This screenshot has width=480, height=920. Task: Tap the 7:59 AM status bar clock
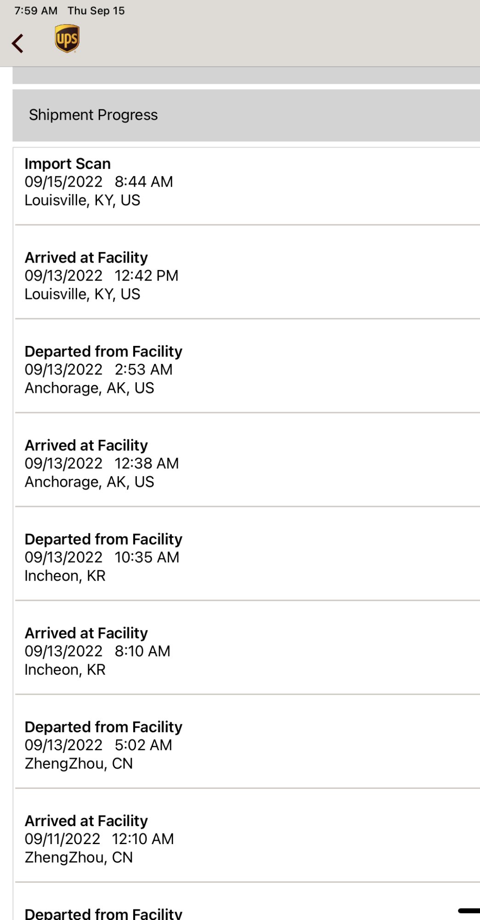[x=36, y=11]
